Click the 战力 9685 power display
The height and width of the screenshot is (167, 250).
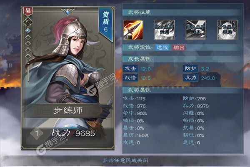(73, 133)
